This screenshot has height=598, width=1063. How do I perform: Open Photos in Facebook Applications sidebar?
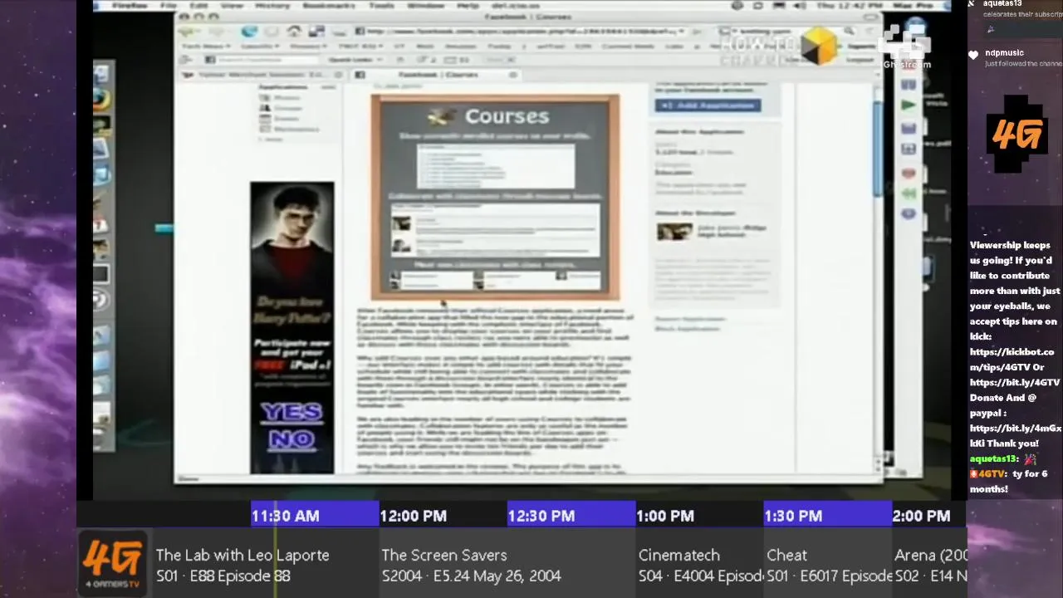coord(288,98)
